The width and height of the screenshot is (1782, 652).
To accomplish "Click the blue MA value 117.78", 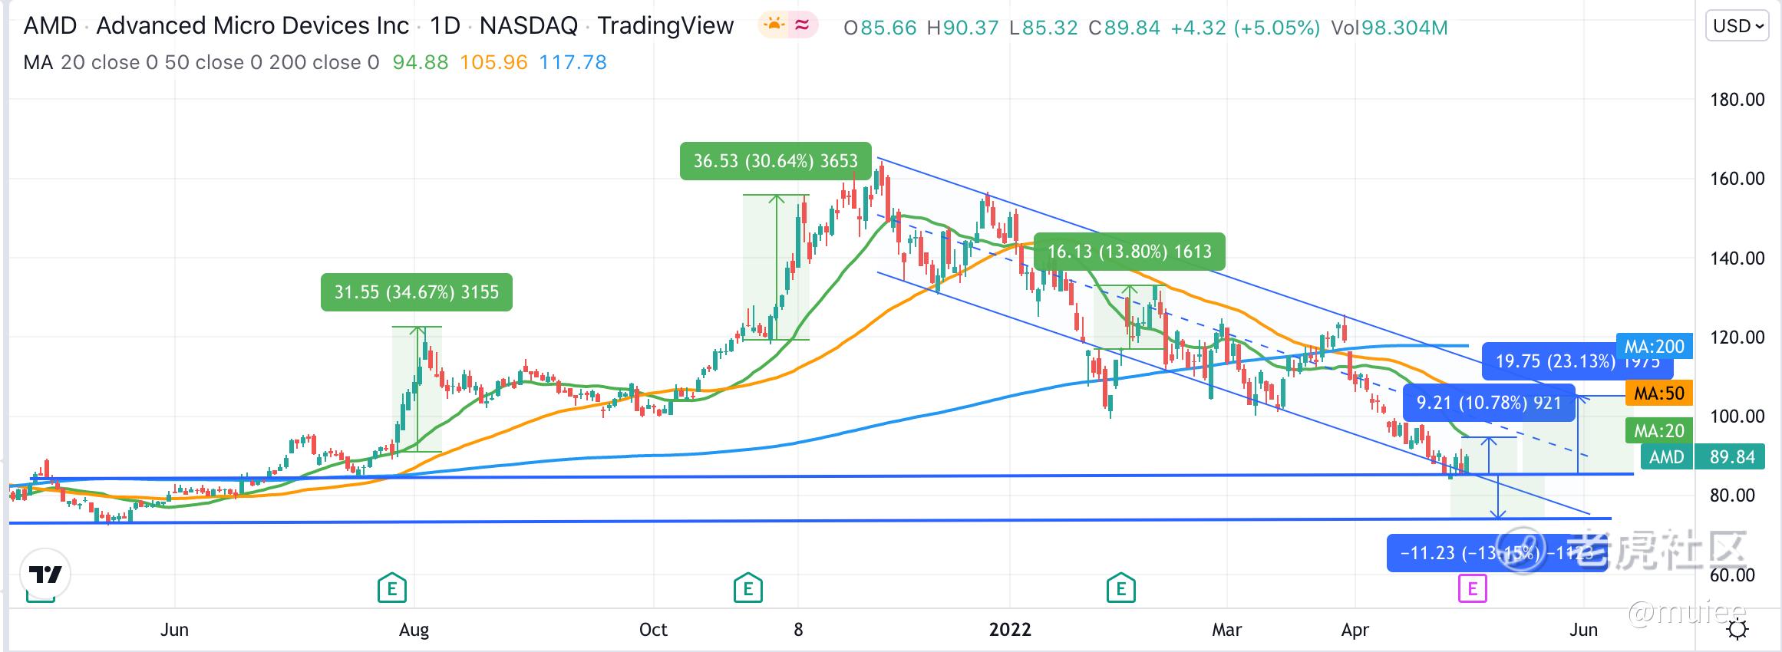I will pyautogui.click(x=573, y=62).
